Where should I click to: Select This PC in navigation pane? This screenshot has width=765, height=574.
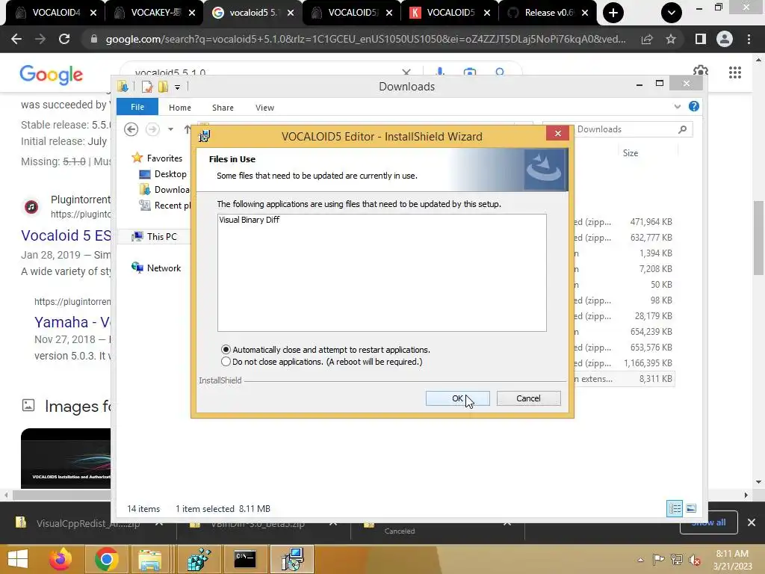pos(154,237)
